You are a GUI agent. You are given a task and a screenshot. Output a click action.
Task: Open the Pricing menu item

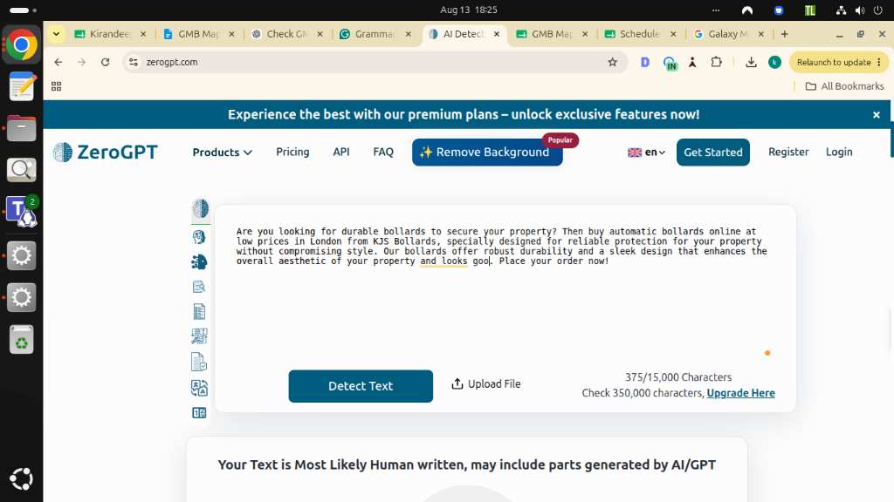click(x=292, y=152)
